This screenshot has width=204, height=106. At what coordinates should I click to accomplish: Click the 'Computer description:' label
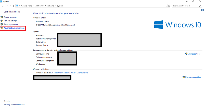(45, 61)
